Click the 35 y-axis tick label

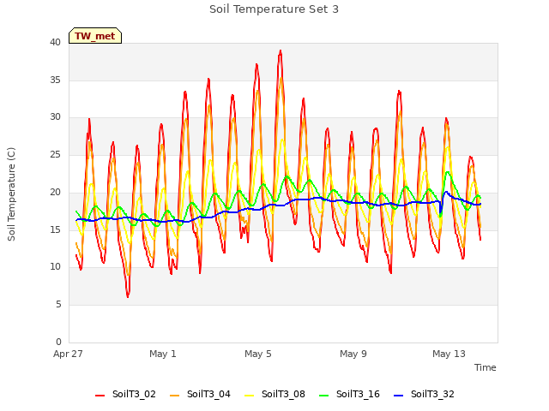click(55, 80)
